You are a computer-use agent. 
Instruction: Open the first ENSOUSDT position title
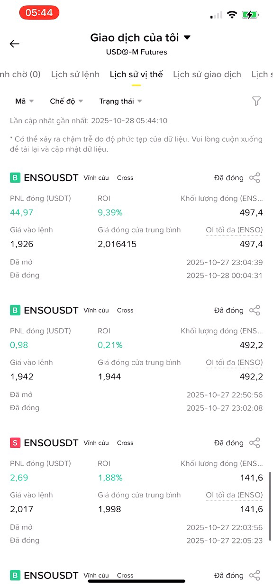pyautogui.click(x=51, y=178)
